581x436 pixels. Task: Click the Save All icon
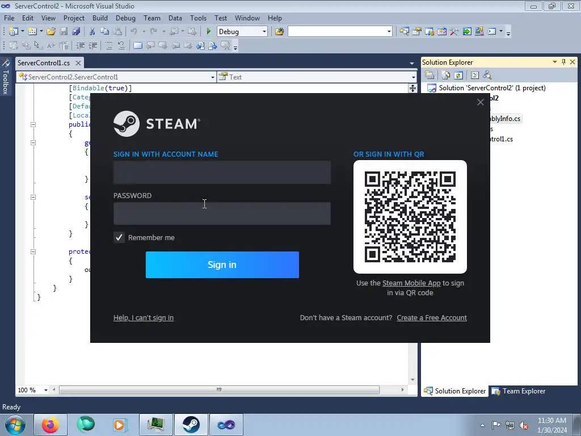coord(77,32)
